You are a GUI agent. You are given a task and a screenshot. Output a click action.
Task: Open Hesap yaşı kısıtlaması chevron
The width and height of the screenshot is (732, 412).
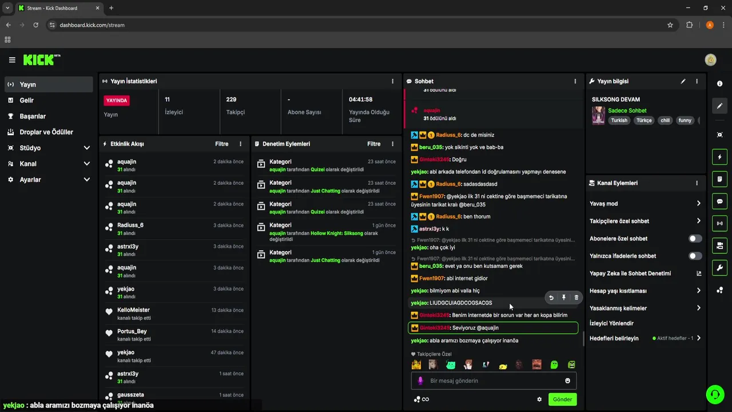click(x=698, y=291)
